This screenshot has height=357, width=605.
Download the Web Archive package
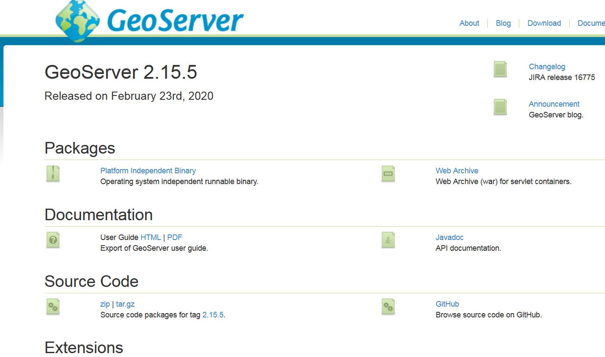[x=457, y=171]
